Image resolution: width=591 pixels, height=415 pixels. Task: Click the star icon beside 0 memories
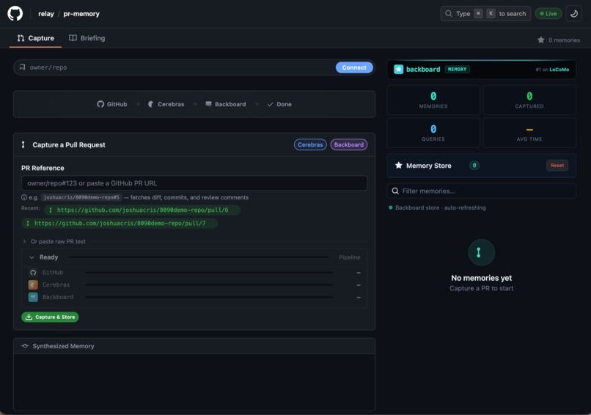[541, 40]
